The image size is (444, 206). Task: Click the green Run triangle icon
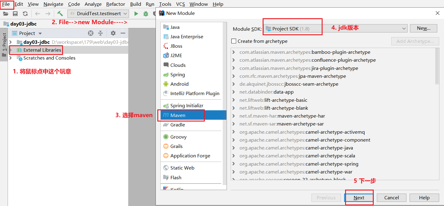tap(136, 14)
